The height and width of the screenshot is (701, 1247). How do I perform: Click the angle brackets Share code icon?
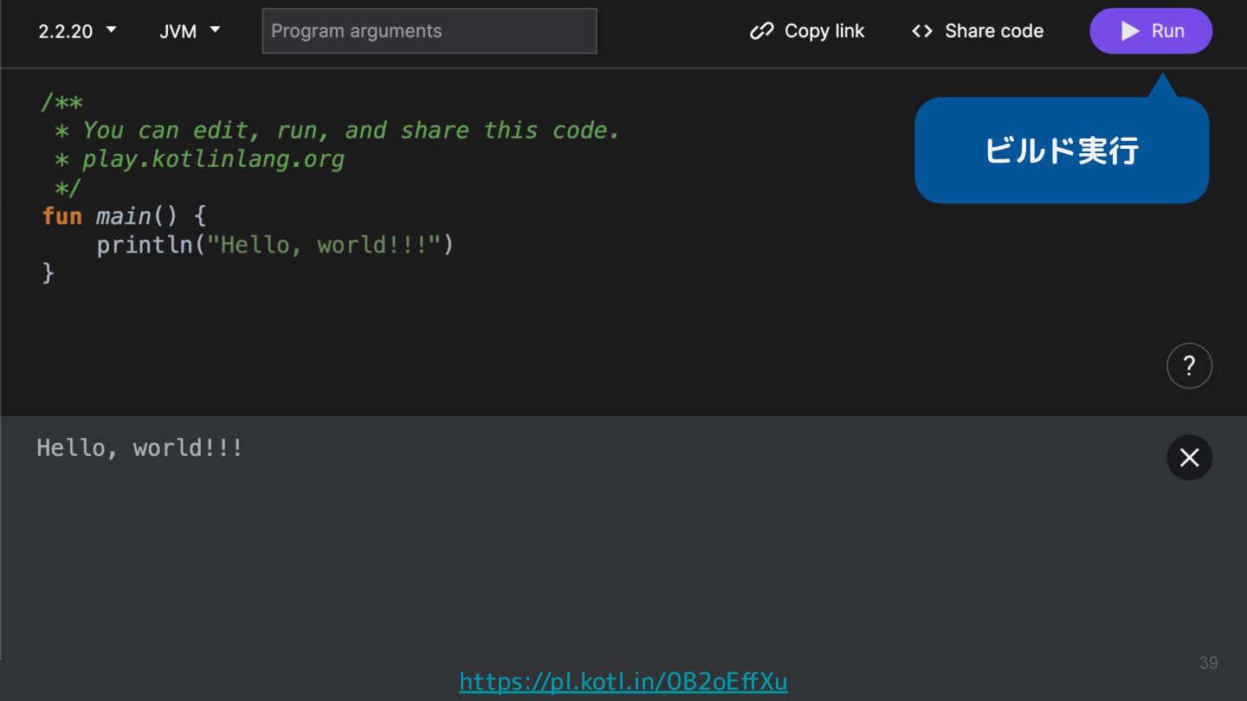pyautogui.click(x=922, y=31)
